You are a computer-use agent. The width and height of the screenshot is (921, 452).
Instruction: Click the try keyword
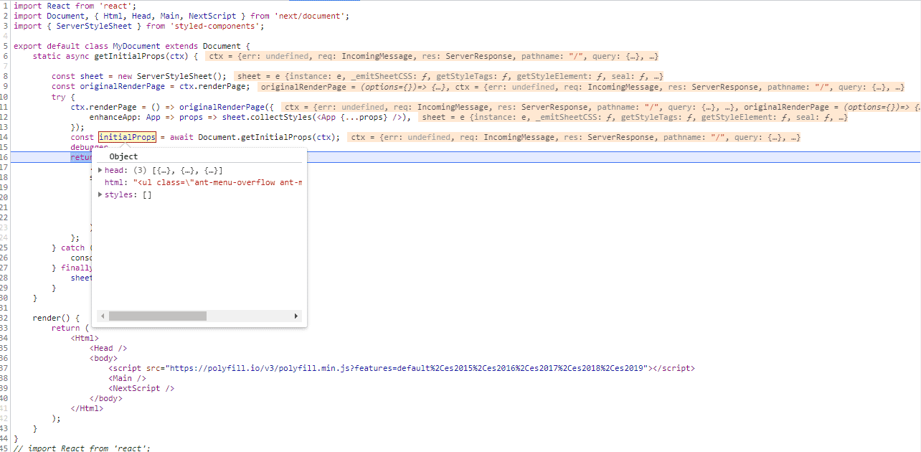pos(58,97)
